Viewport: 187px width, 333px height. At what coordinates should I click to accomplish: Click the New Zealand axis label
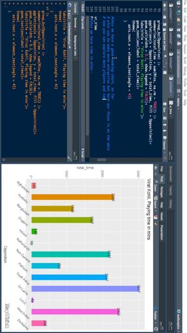23,255
